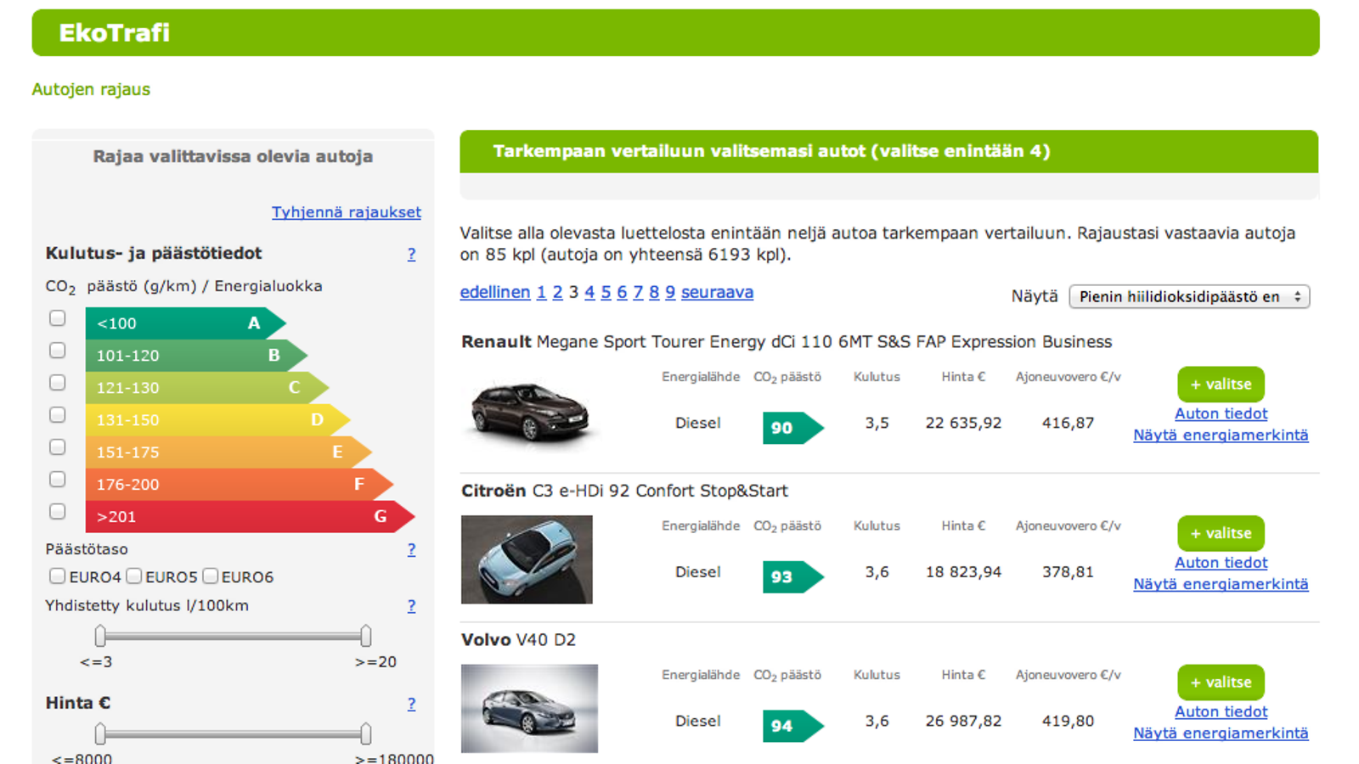Viewport: 1359px width, 764px height.
Task: Add Renault Megane with + valitse button
Action: (1221, 385)
